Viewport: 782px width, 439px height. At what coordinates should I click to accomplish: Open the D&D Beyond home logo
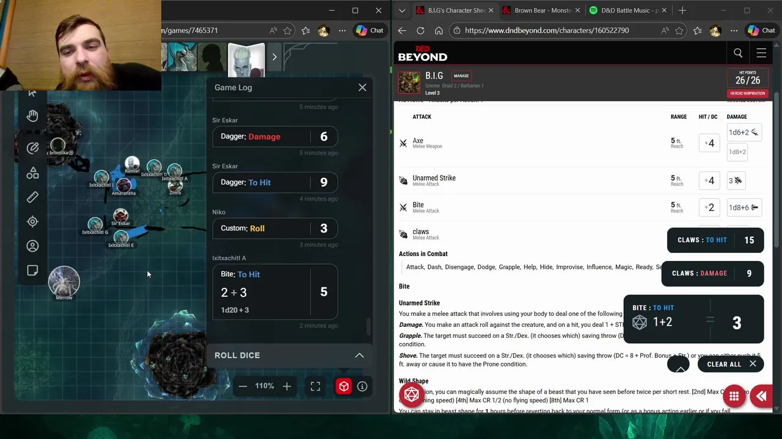click(423, 53)
